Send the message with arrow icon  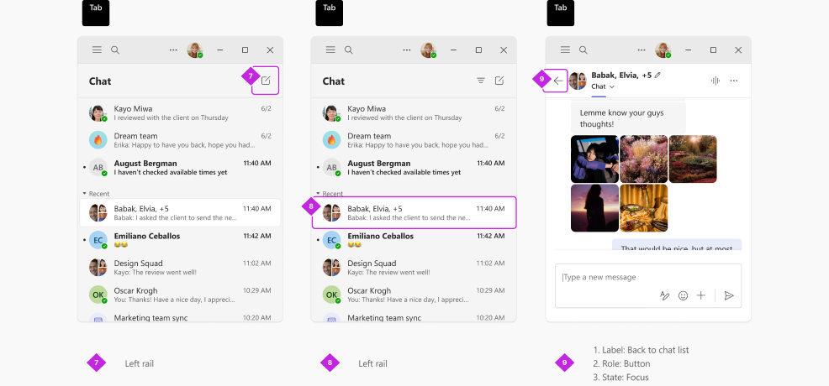coord(729,296)
